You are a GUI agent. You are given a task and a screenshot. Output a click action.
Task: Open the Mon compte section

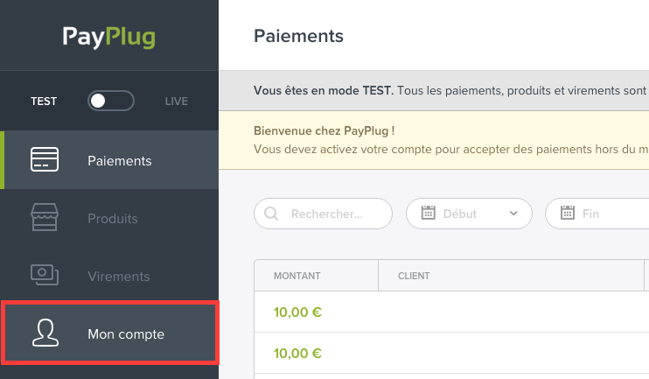pos(109,333)
